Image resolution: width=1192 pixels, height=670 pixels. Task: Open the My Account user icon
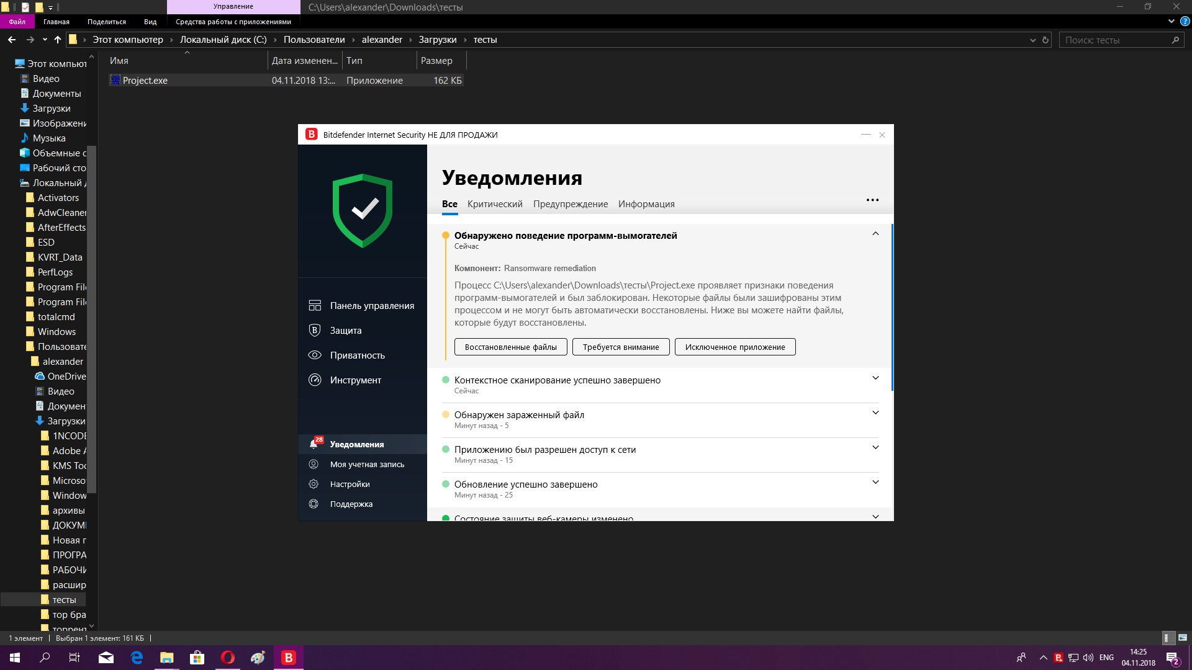(x=314, y=464)
